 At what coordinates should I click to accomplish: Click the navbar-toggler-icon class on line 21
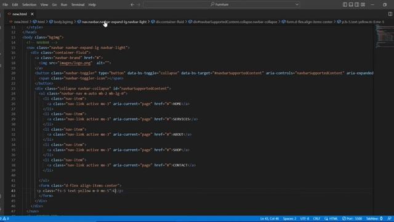(85, 78)
